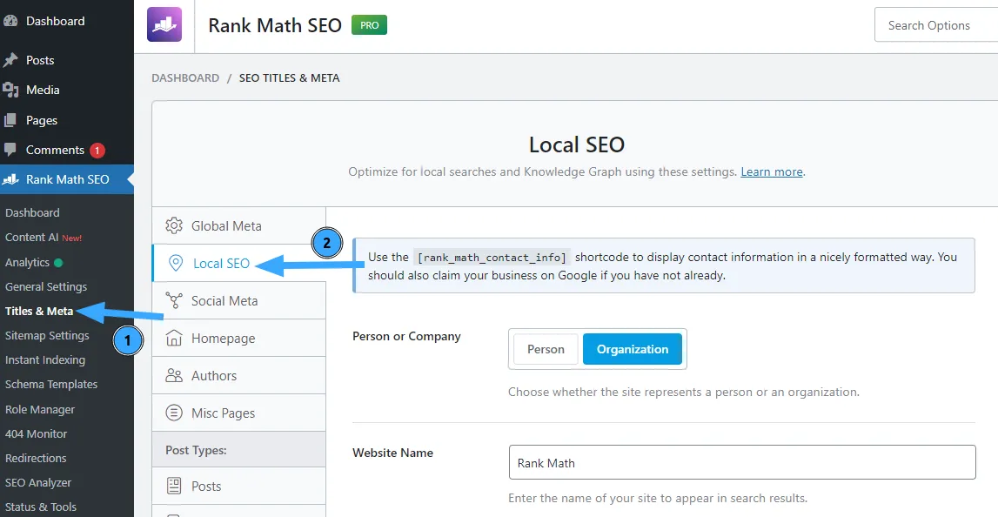Go to Sitemap Settings
998x517 pixels.
point(47,336)
